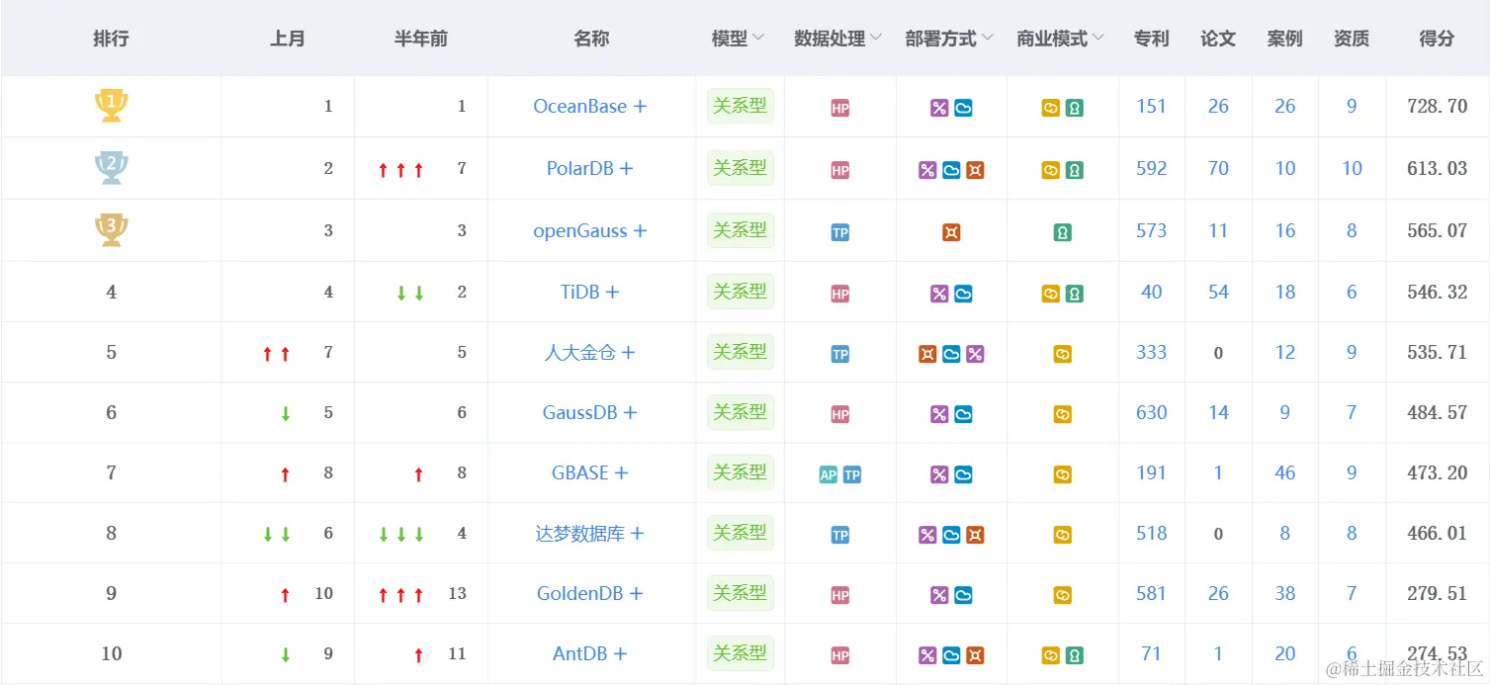Click TiDB's yellow business model icon

[1051, 295]
